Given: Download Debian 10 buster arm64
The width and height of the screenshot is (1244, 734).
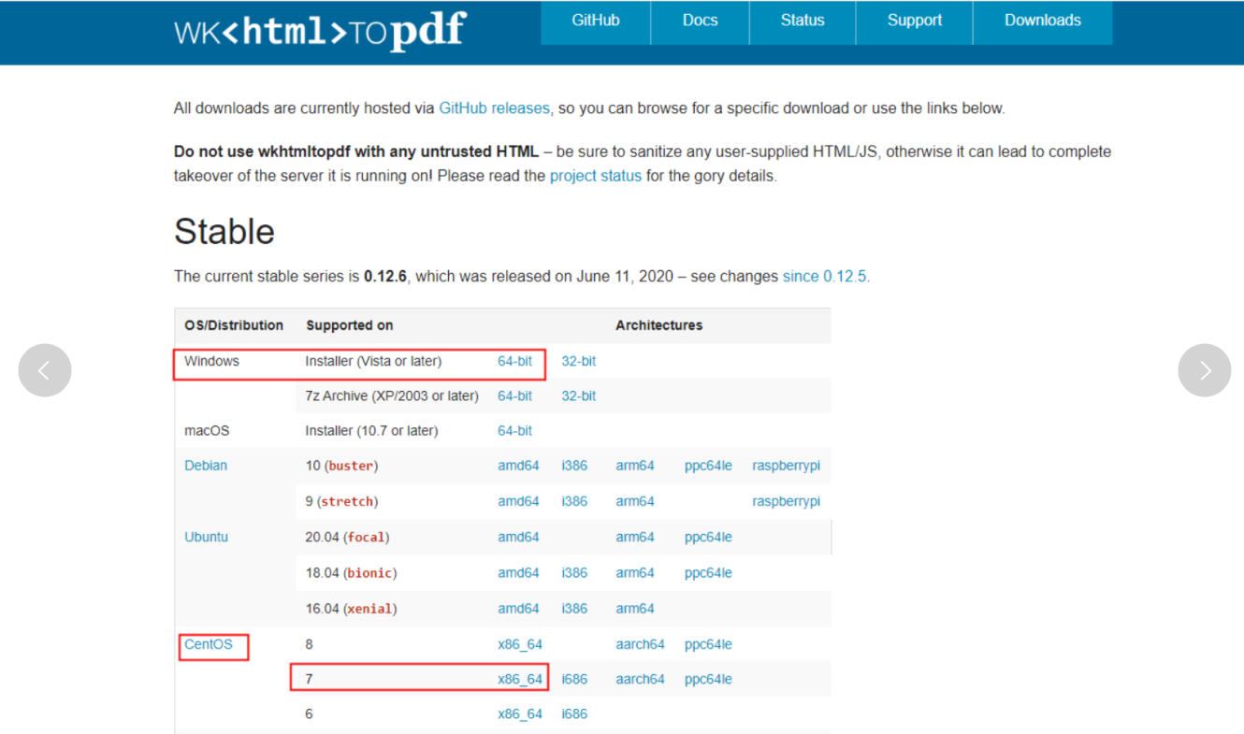Looking at the screenshot, I should (x=635, y=466).
